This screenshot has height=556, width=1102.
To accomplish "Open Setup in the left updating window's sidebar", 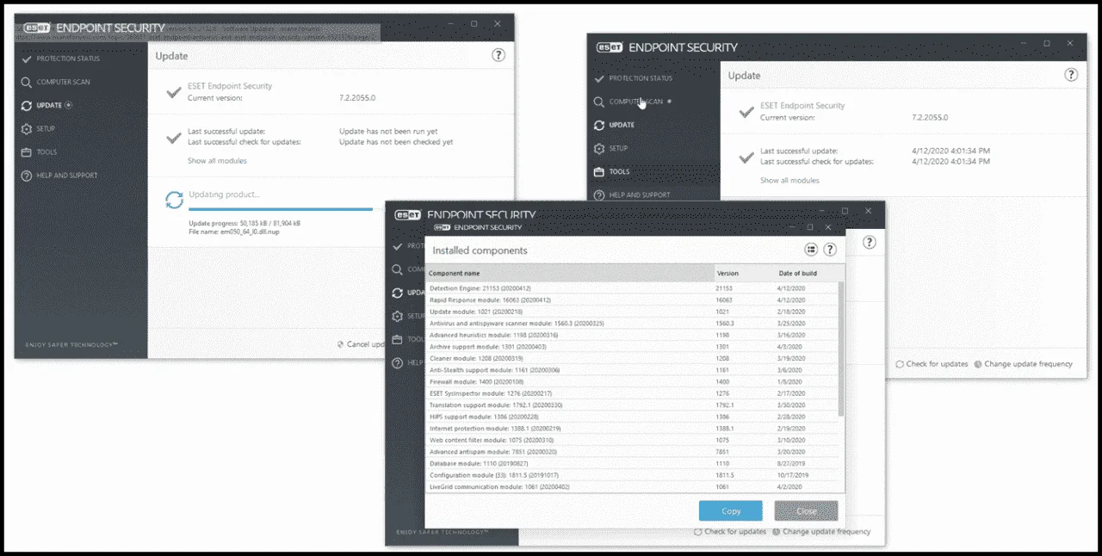I will click(x=46, y=128).
